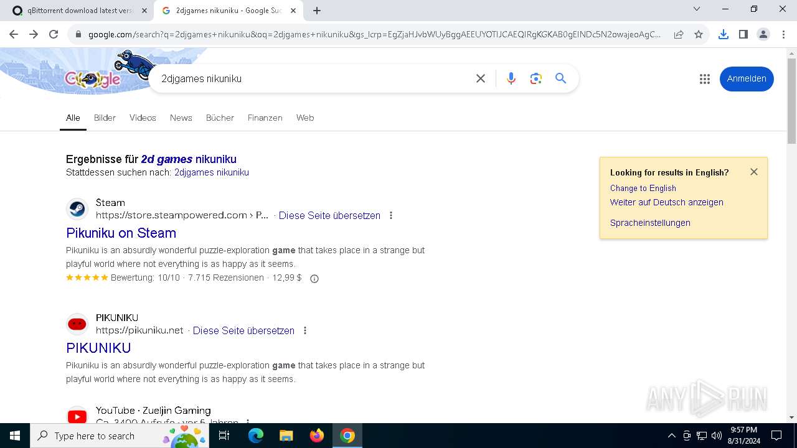
Task: Click the magnifier search submit icon
Action: coord(561,78)
